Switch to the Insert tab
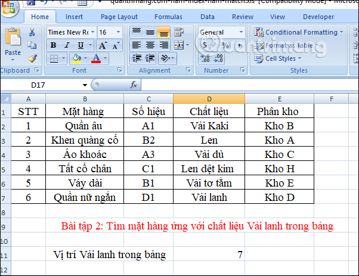Screen dimensions: 359x276 pyautogui.click(x=74, y=17)
